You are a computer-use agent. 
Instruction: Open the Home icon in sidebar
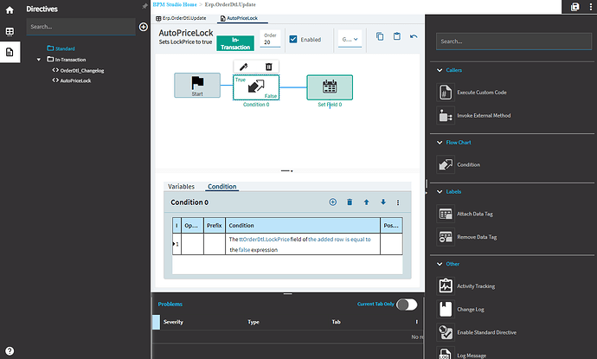[x=10, y=10]
